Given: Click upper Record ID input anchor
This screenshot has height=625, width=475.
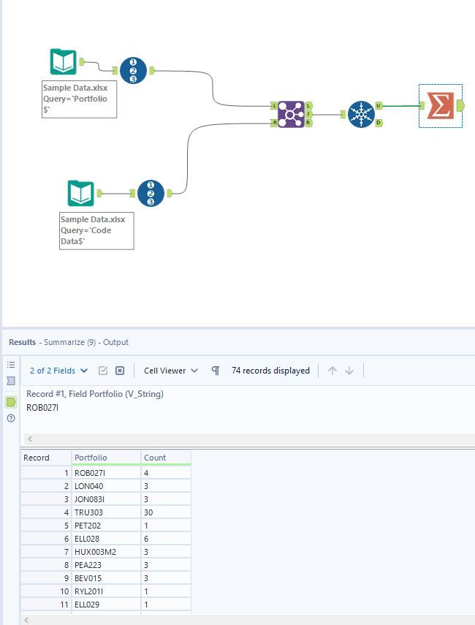Looking at the screenshot, I should pos(115,71).
